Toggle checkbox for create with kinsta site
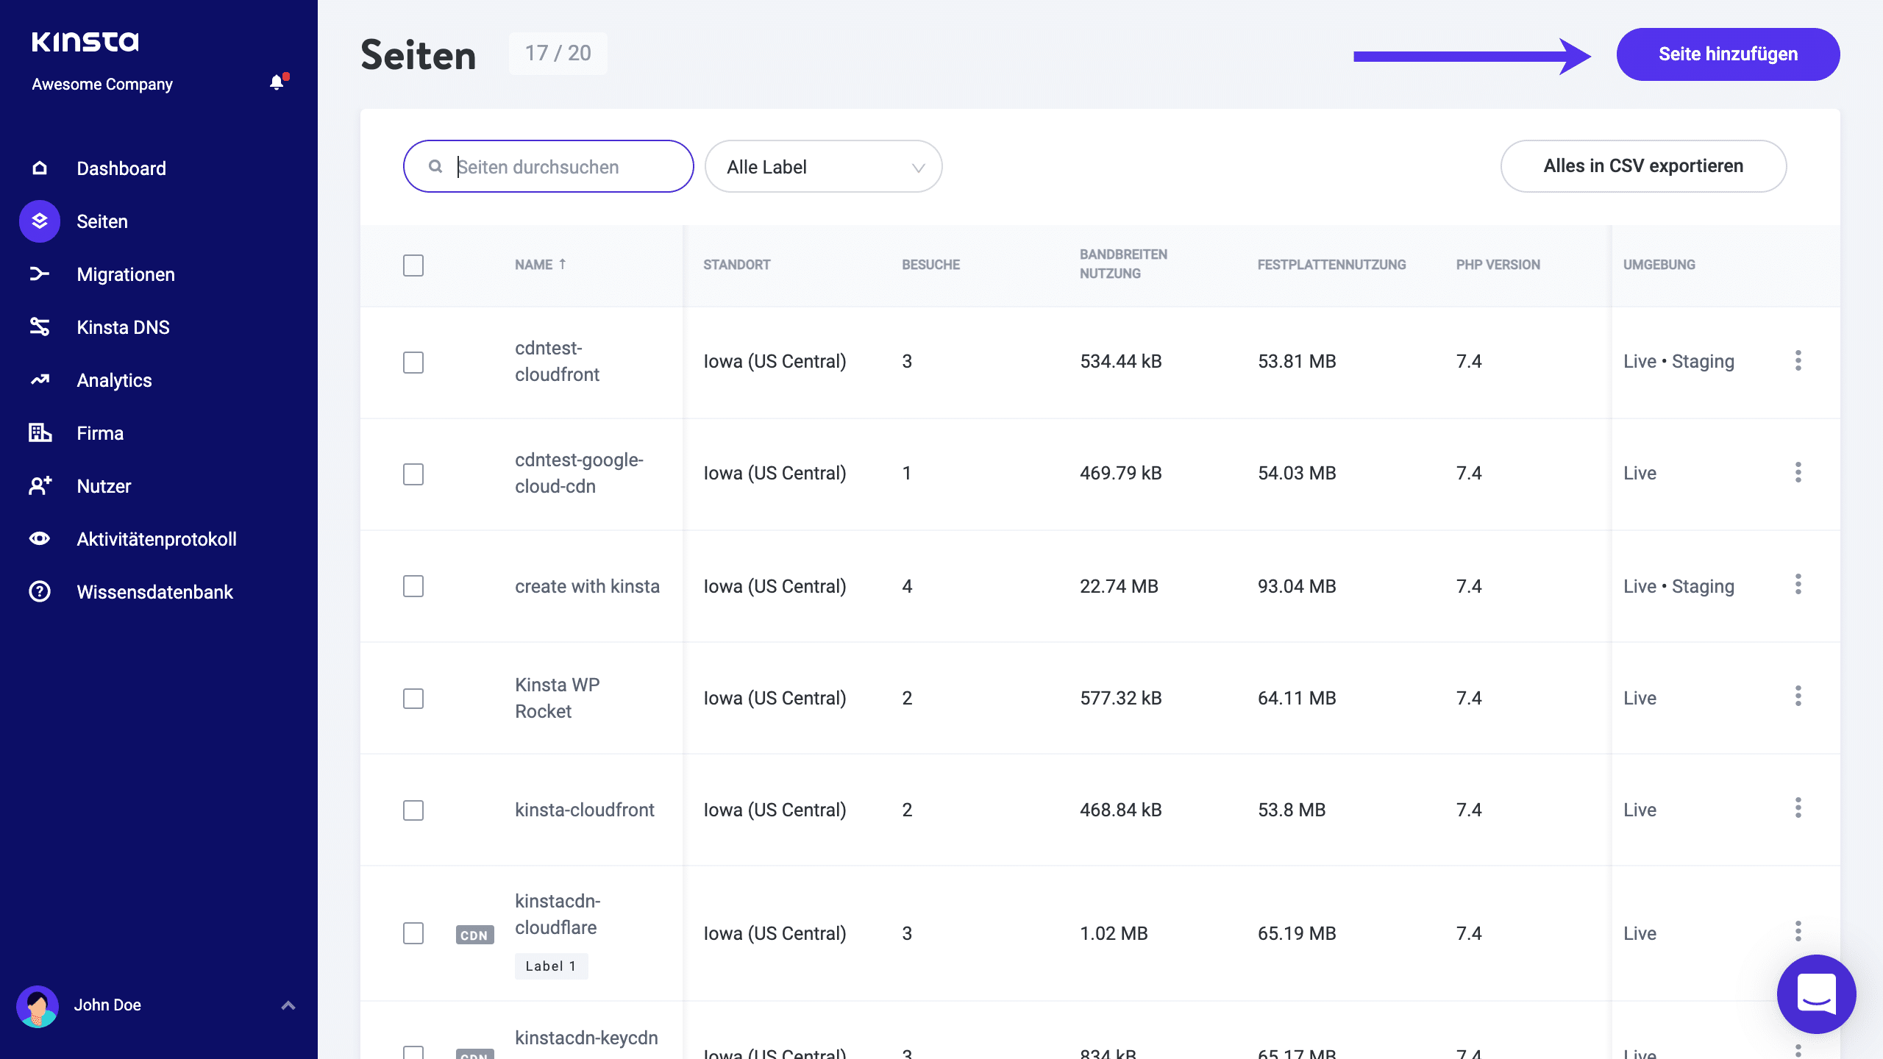The width and height of the screenshot is (1883, 1059). (414, 587)
